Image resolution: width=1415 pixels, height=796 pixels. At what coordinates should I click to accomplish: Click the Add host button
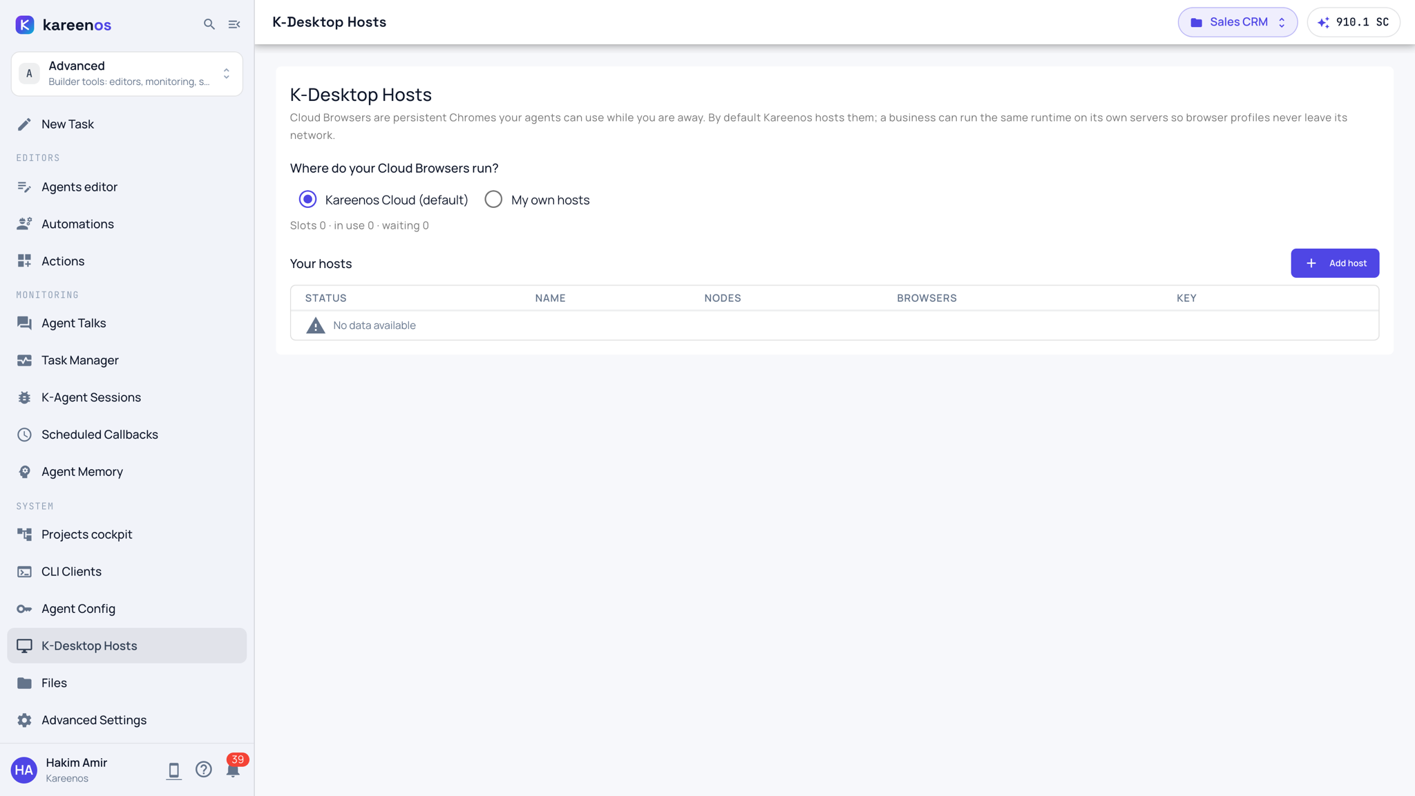[x=1335, y=263]
